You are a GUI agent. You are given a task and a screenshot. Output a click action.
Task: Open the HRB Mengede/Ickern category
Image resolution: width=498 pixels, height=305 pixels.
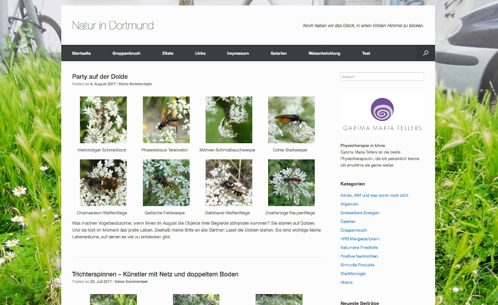click(x=360, y=239)
